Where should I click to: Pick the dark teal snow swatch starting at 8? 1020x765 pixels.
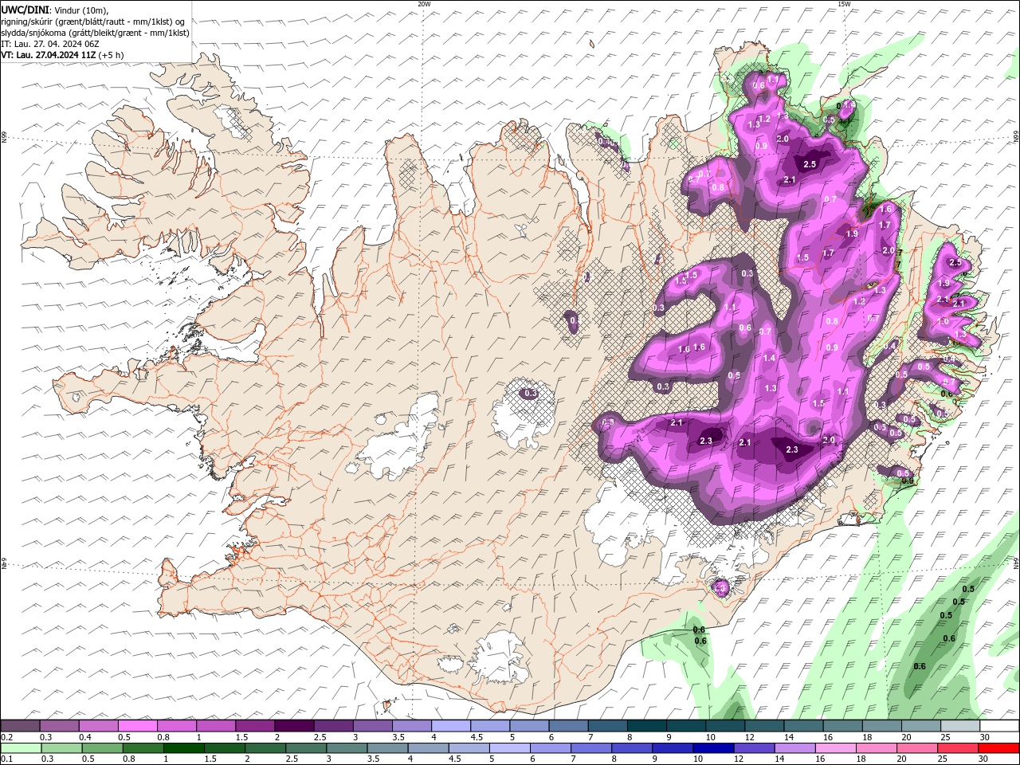(x=647, y=726)
